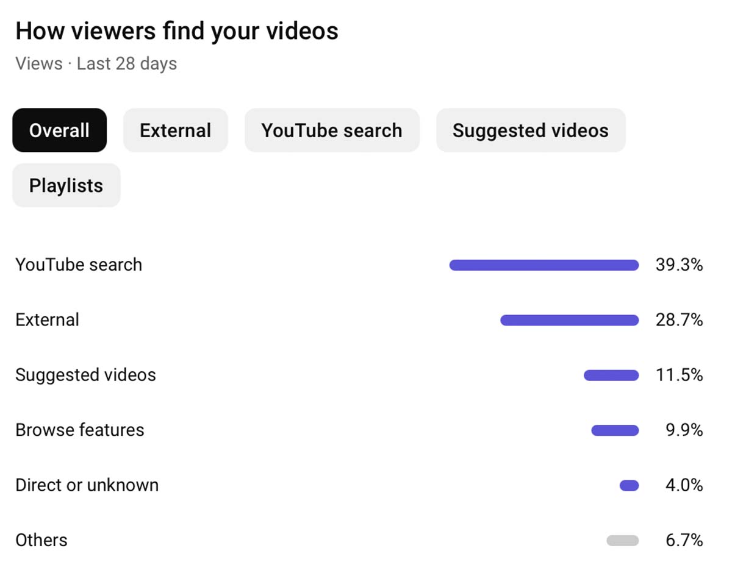Show the Suggested videos filter chip
Screen dimensions: 732x573
530,130
